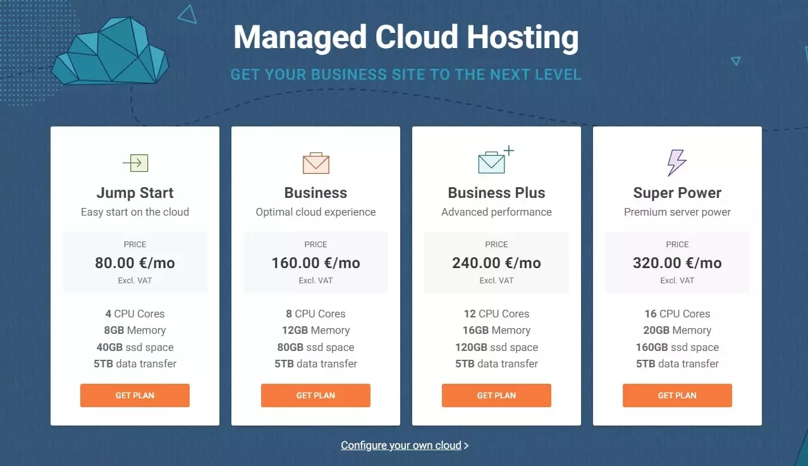Click the 320.00 €/mo price box
This screenshot has height=466, width=808.
[677, 262]
